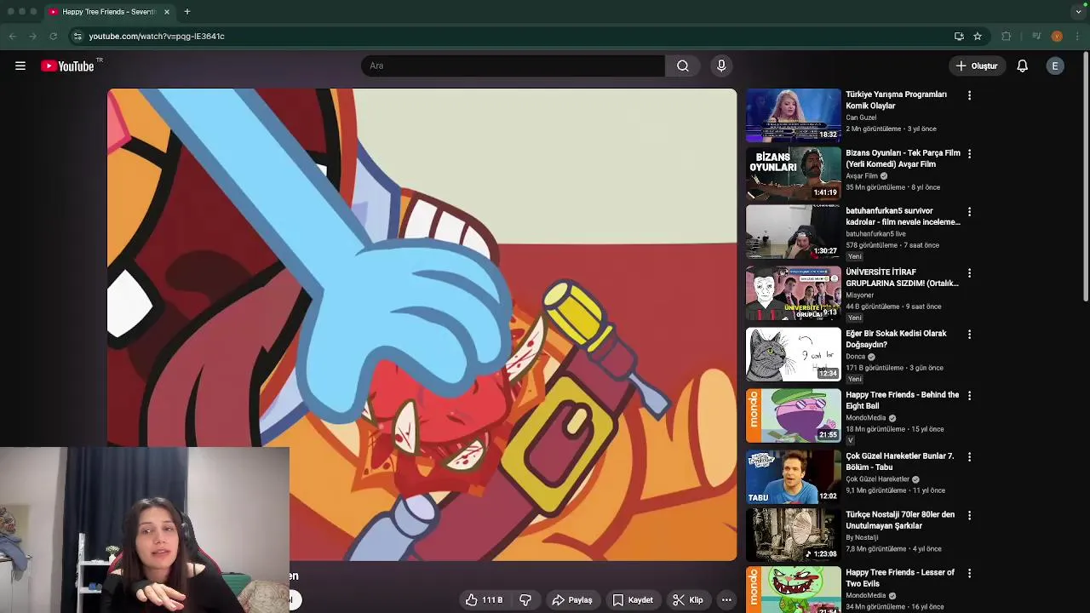
Task: Select the Happy Tree Friends browser tab
Action: 109,12
